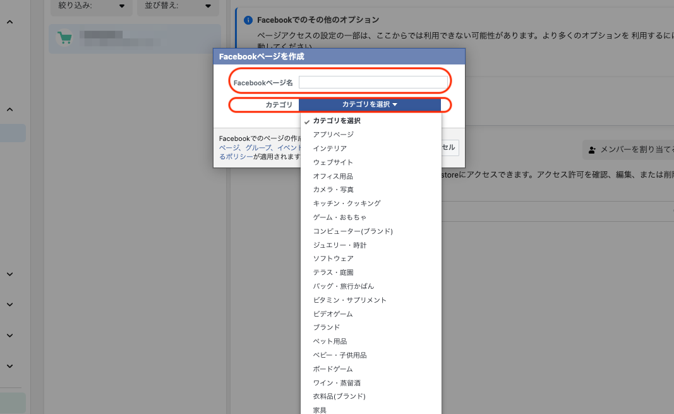
Task: Open the るポリシー link in dialog
Action: pyautogui.click(x=236, y=157)
